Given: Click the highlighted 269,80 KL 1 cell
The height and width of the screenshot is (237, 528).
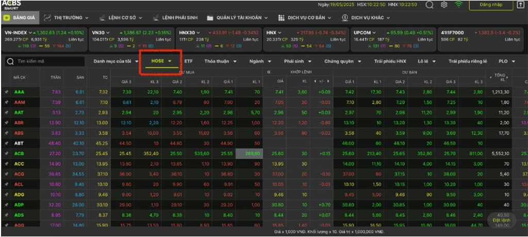Looking at the screenshot, I should pyautogui.click(x=249, y=154).
